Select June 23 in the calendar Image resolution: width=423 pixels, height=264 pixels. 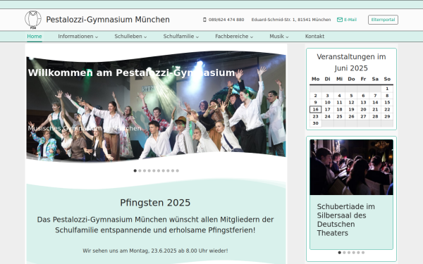pyautogui.click(x=315, y=116)
